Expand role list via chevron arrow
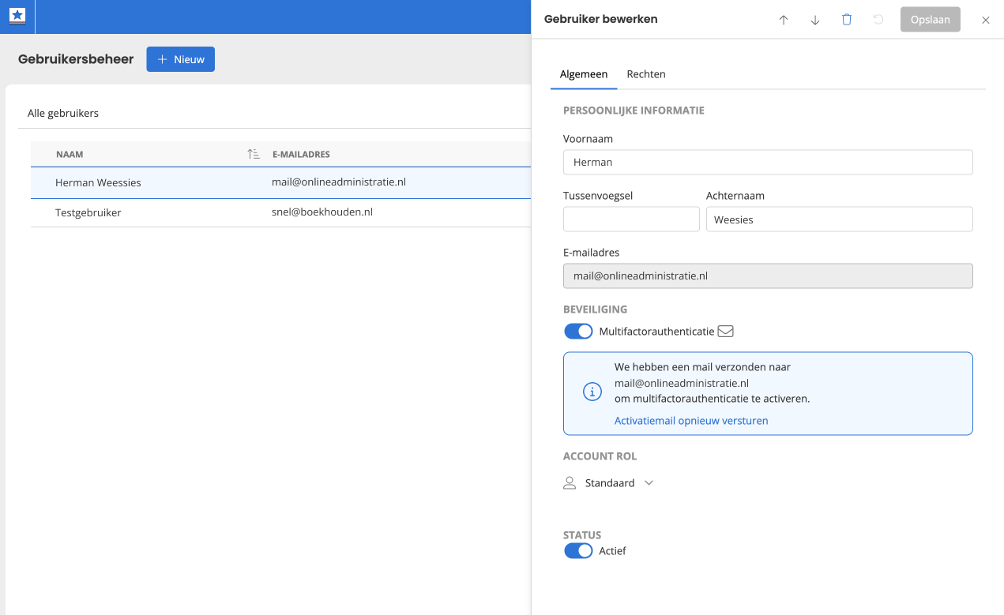Image resolution: width=1004 pixels, height=615 pixels. pyautogui.click(x=649, y=483)
